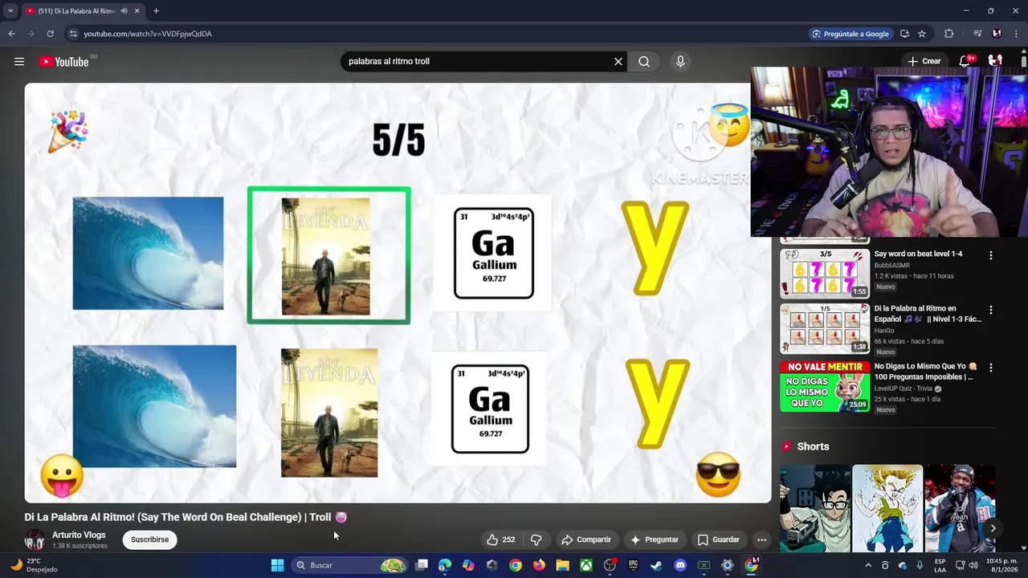Screen dimensions: 1028x578
Task: Show hidden system tray icons chevron
Action: (x=868, y=565)
